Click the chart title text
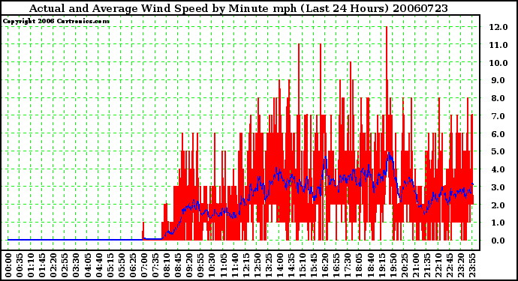This screenshot has height=281, width=518. click(239, 8)
